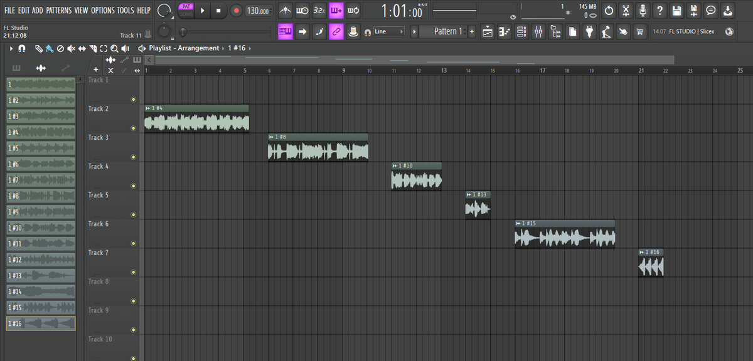The height and width of the screenshot is (361, 753).
Task: Click the download tray icon
Action: pyautogui.click(x=727, y=11)
